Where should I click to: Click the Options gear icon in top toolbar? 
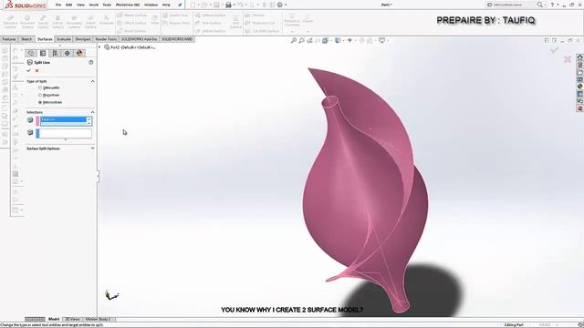coord(280,5)
